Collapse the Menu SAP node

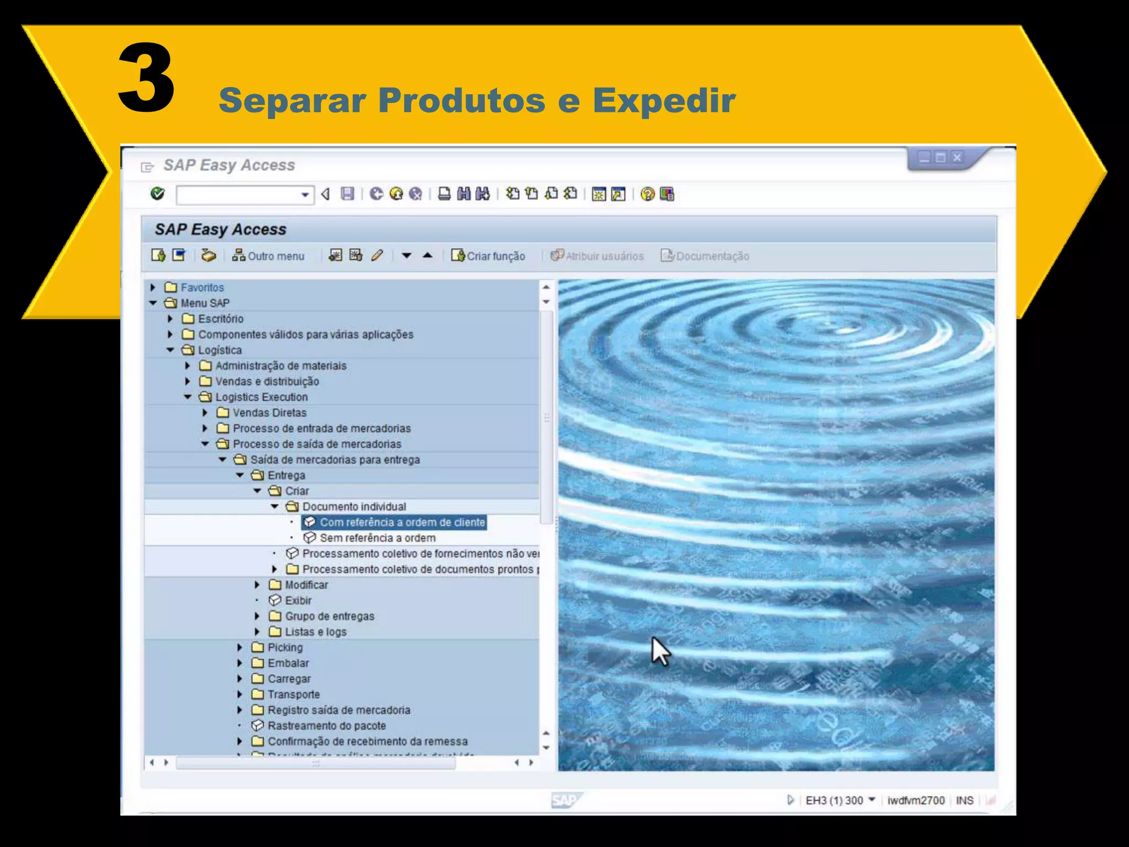click(153, 303)
